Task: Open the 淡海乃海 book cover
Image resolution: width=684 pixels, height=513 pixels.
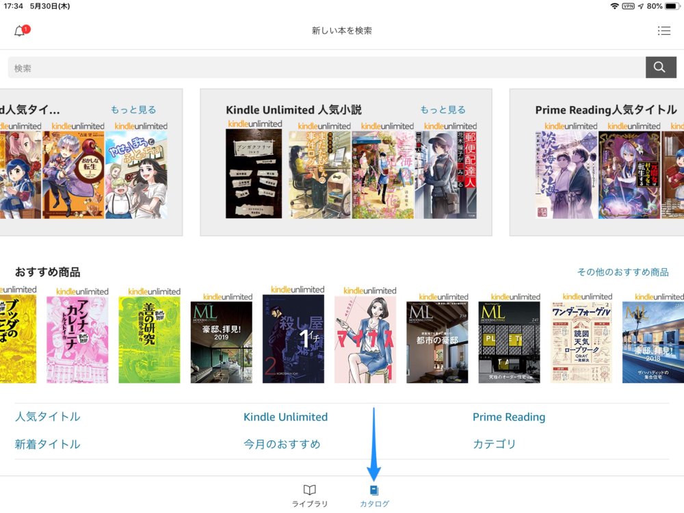Action: point(566,174)
